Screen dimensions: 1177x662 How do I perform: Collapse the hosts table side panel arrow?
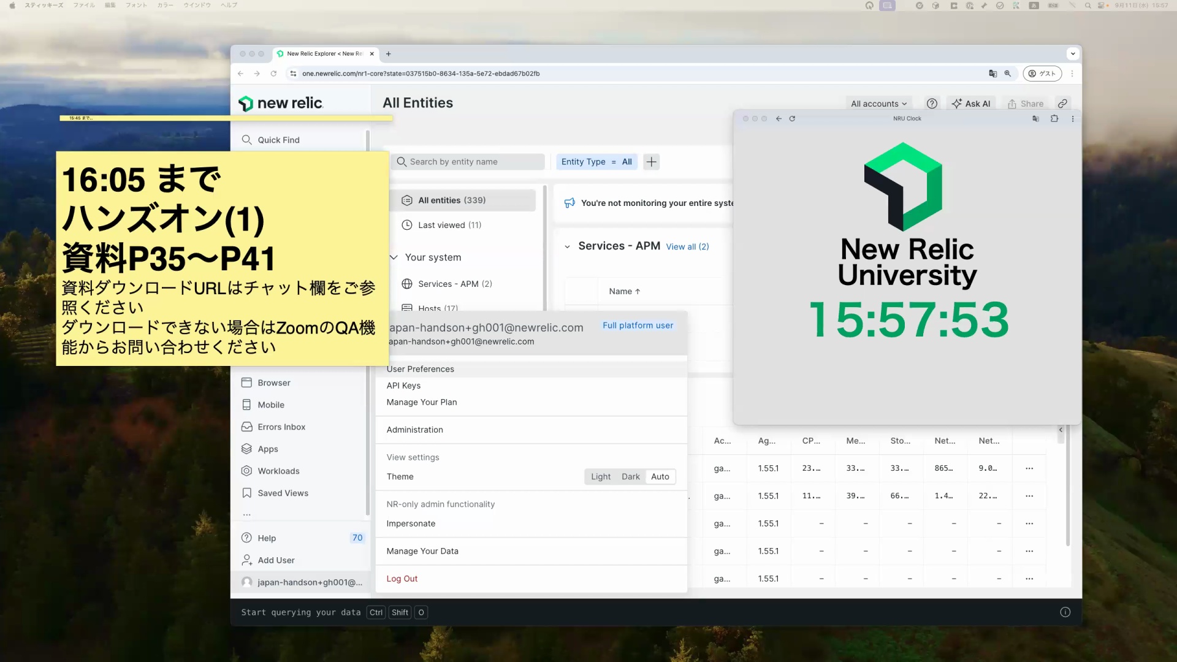click(1061, 430)
